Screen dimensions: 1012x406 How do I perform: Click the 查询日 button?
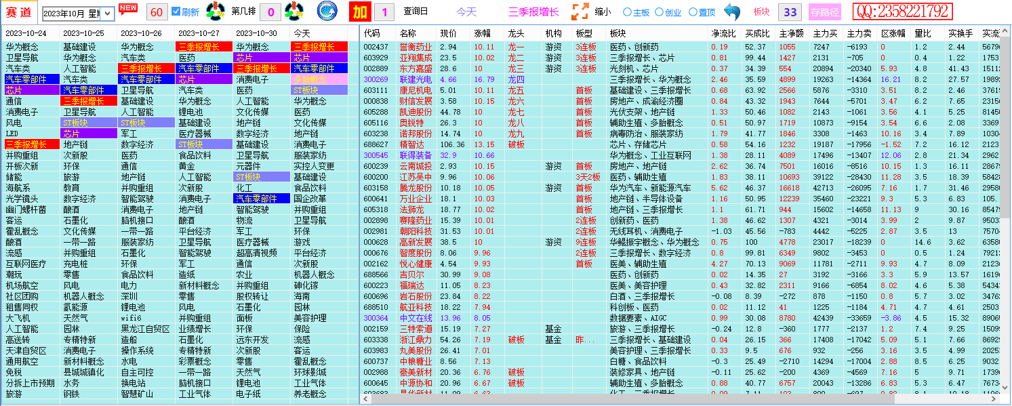[x=415, y=12]
